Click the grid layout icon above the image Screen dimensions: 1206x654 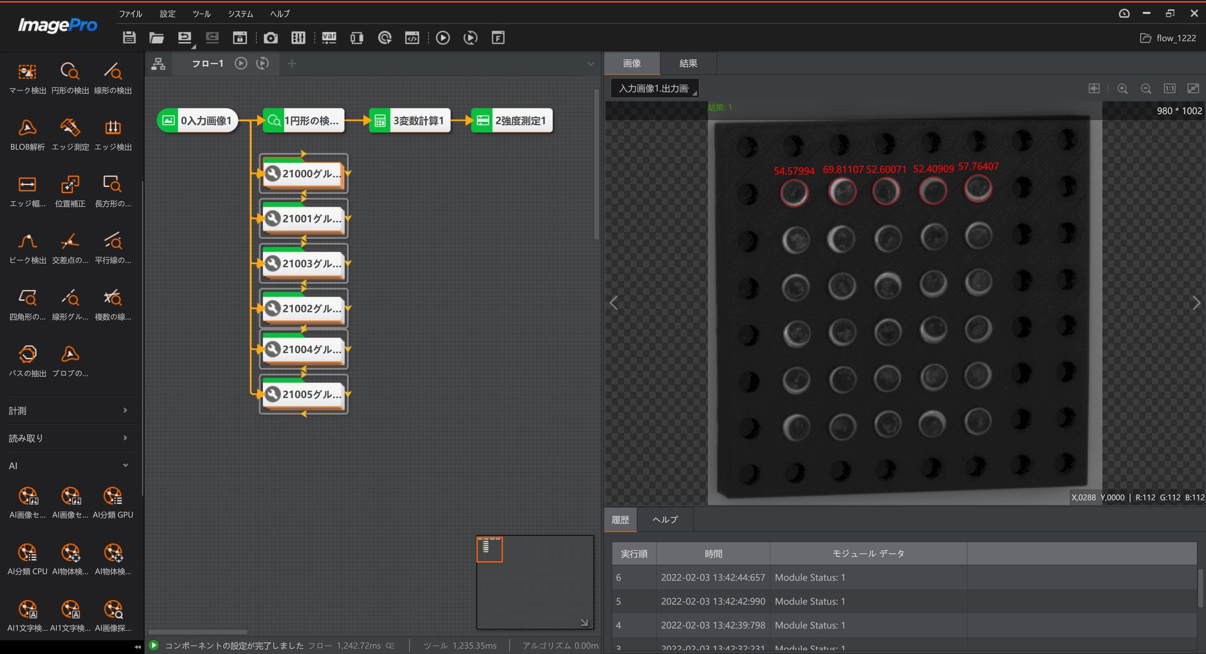(1094, 88)
